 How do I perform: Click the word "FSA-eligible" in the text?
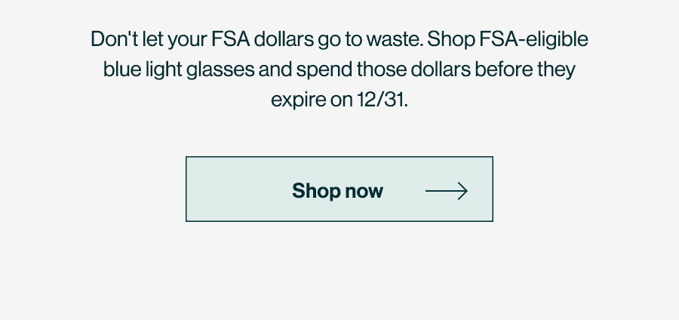click(x=534, y=40)
